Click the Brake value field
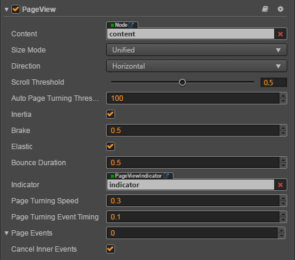The image size is (295, 260). click(x=193, y=131)
